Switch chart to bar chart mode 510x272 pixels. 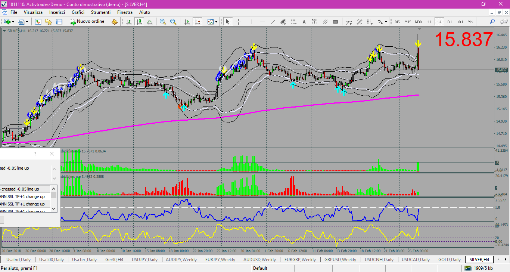(129, 22)
